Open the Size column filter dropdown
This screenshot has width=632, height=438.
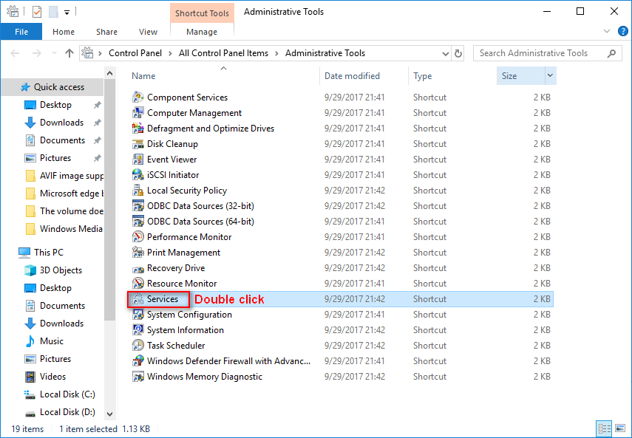pos(550,75)
